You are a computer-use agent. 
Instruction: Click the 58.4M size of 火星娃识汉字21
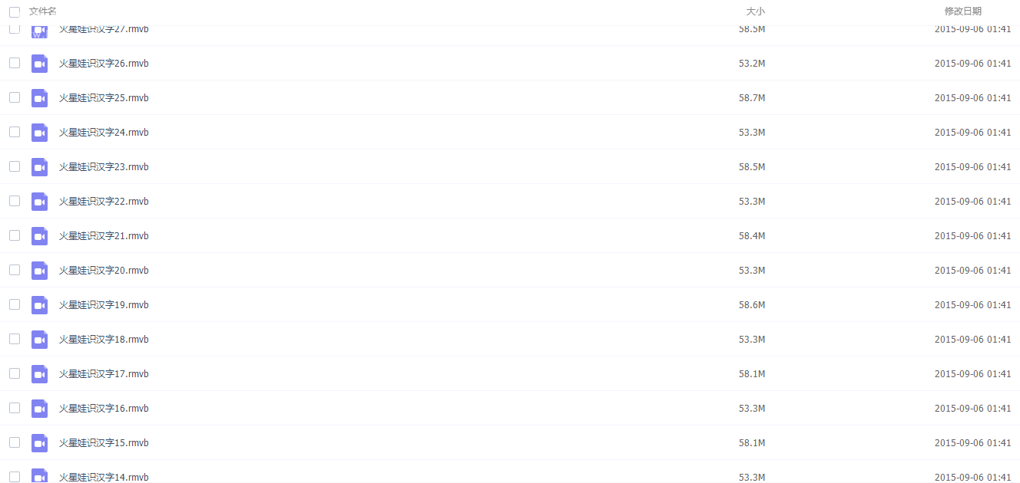pos(752,236)
